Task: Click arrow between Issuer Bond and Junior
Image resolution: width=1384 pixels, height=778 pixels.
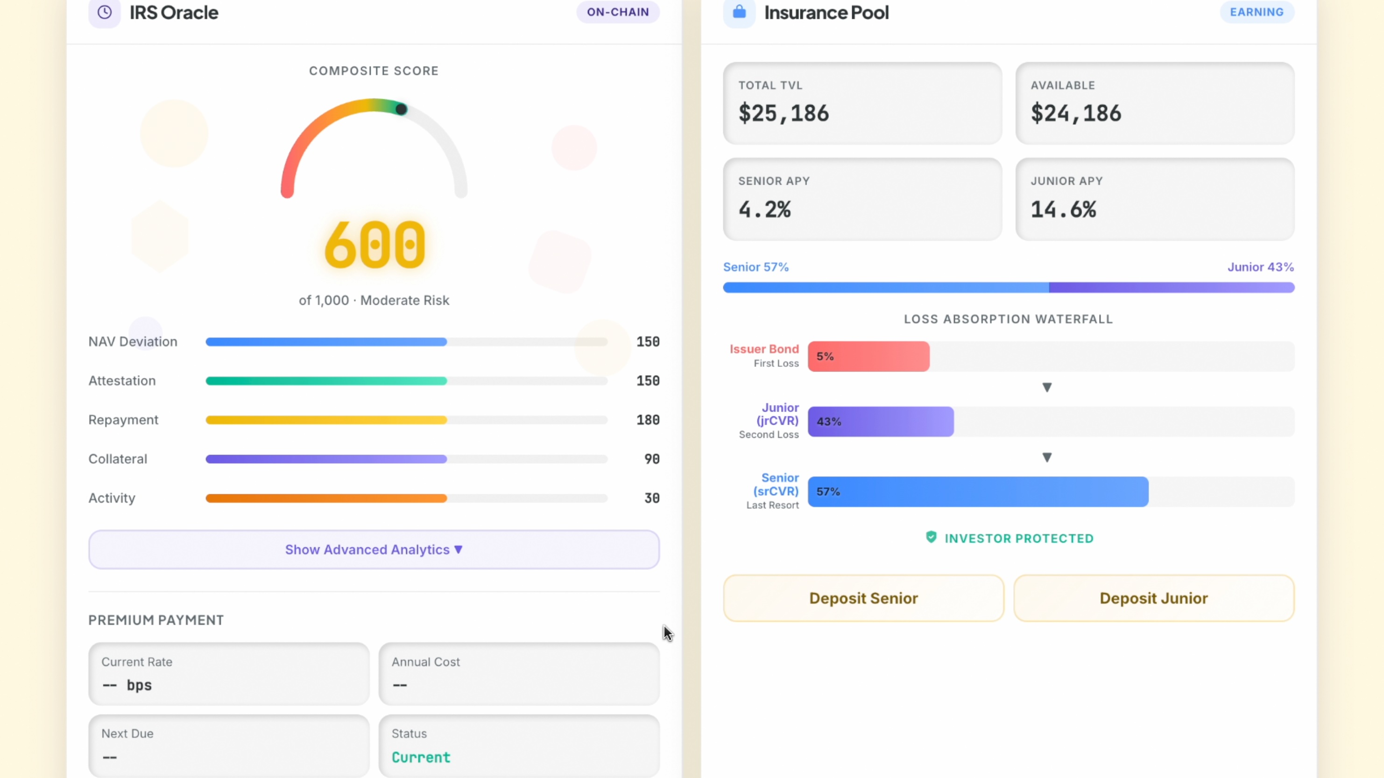Action: [x=1046, y=387]
